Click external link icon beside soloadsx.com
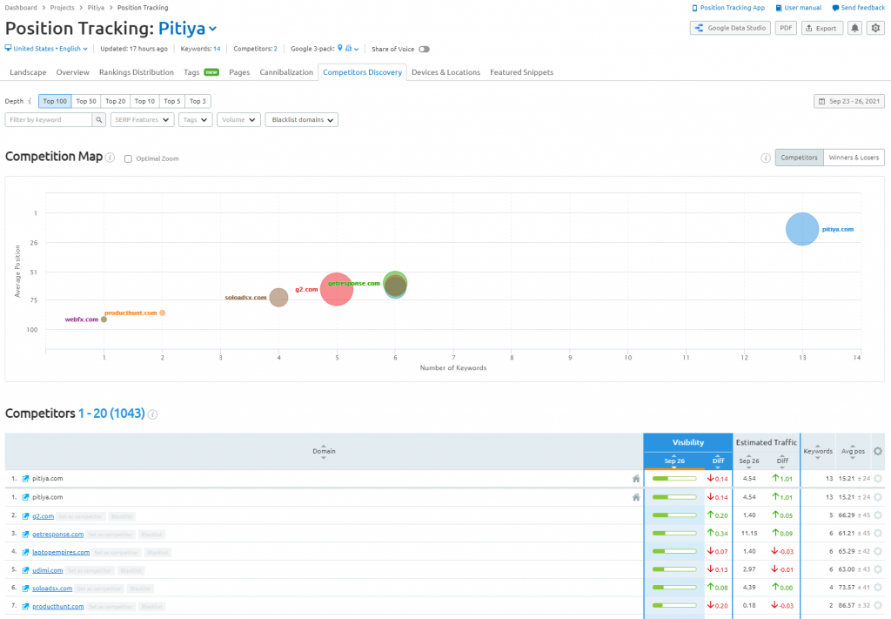Image resolution: width=891 pixels, height=619 pixels. [x=25, y=589]
